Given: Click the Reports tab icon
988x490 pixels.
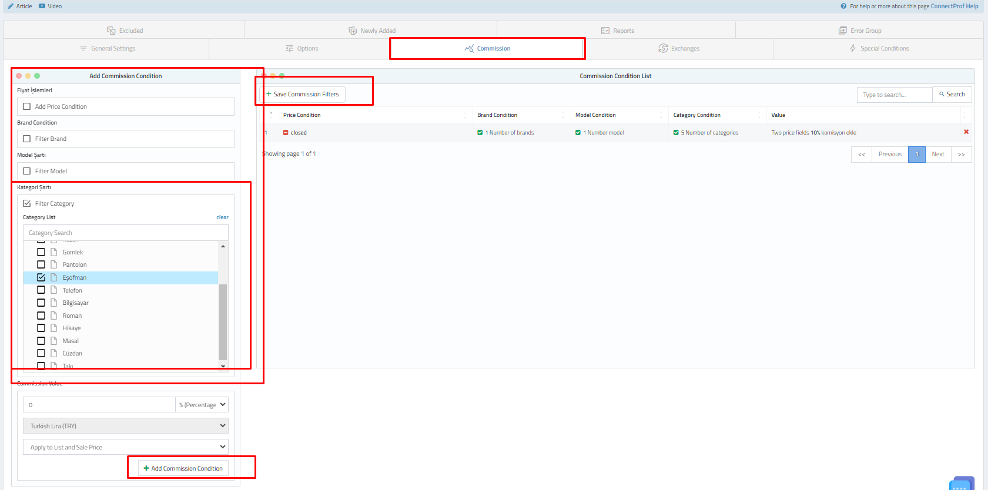Looking at the screenshot, I should [x=605, y=31].
